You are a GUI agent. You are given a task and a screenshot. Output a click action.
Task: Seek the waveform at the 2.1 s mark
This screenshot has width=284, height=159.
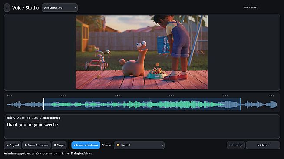(x=117, y=105)
